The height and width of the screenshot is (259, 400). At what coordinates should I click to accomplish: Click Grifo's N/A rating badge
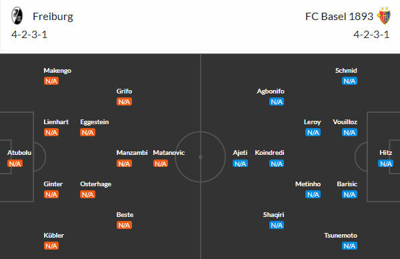(x=124, y=101)
